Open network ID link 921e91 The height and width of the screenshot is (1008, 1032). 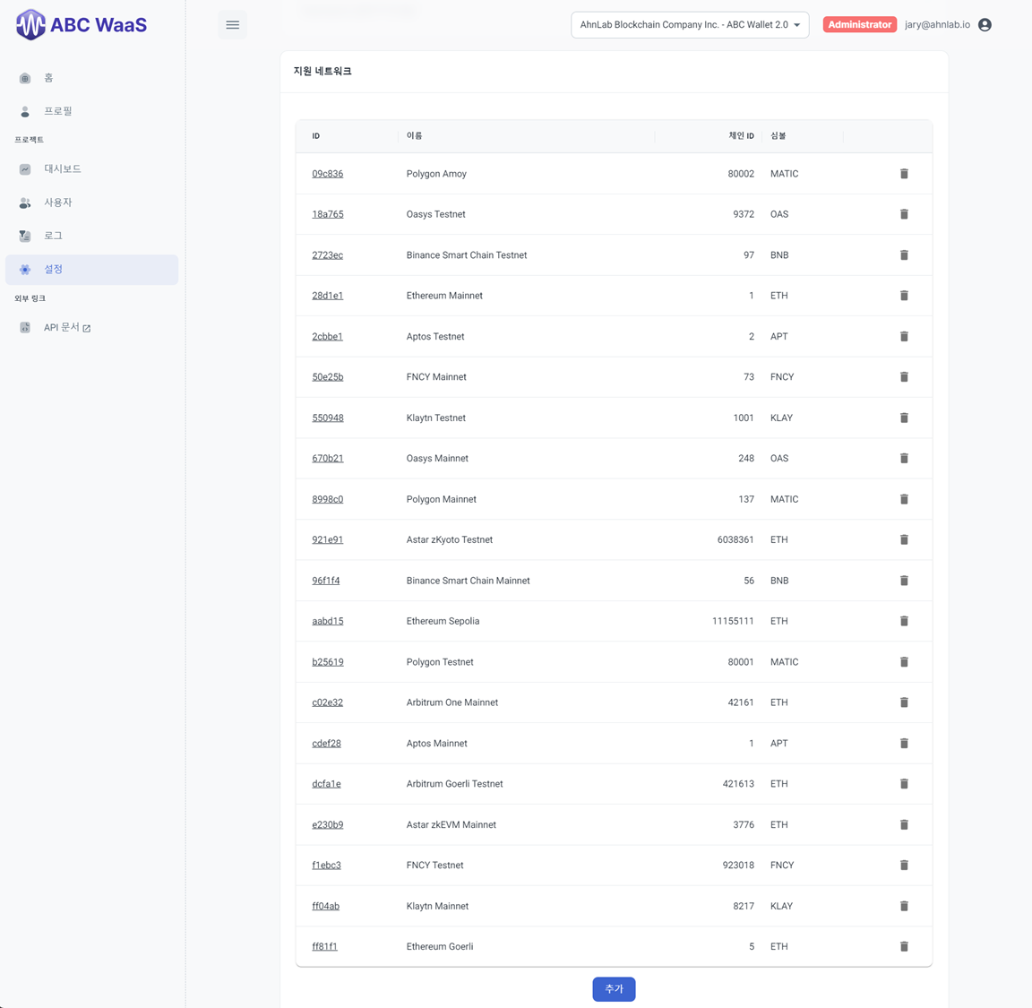click(327, 539)
